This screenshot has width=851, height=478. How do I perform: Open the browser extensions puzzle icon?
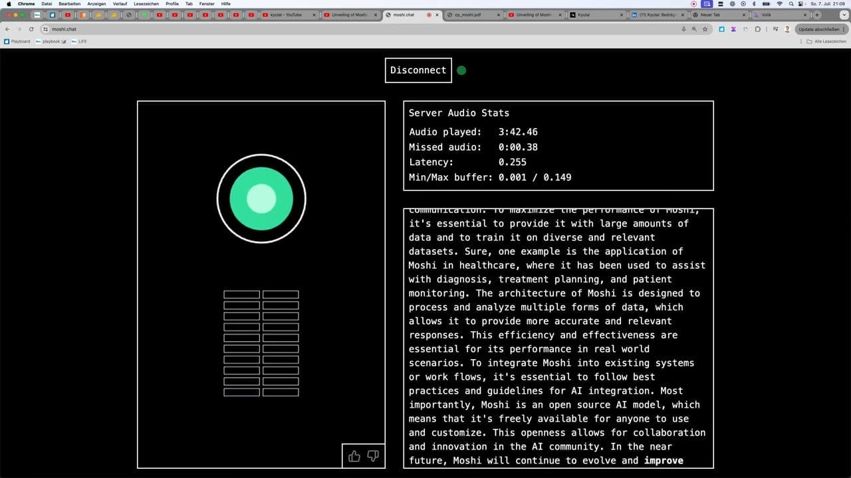(x=758, y=29)
